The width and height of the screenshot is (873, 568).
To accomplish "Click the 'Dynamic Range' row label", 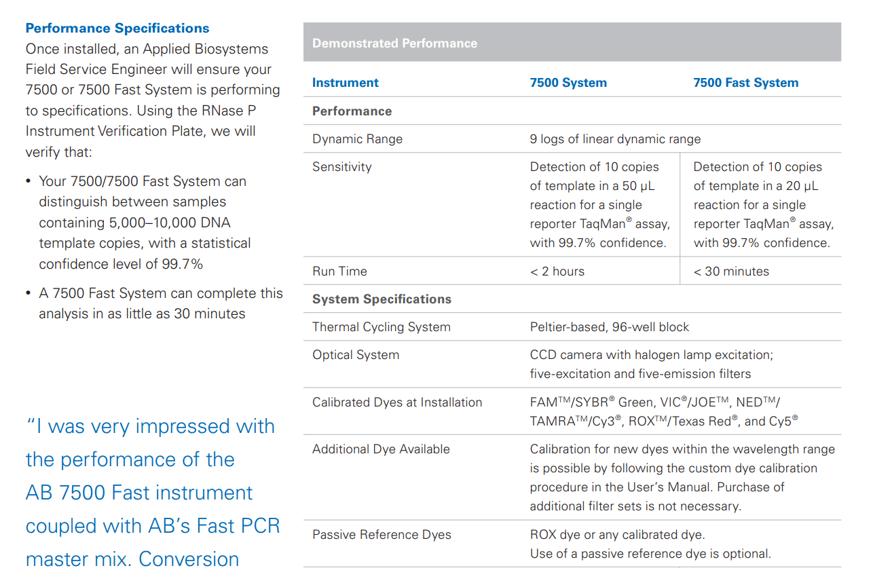I will click(x=357, y=139).
